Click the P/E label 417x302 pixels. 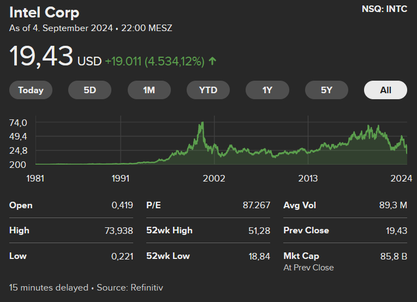[x=153, y=206]
